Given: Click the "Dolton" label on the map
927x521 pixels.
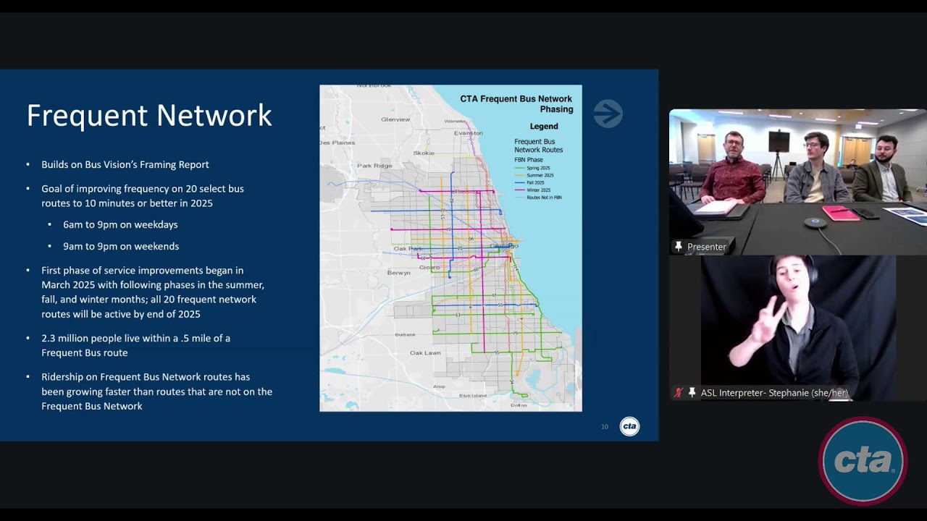Looking at the screenshot, I should pos(519,405).
